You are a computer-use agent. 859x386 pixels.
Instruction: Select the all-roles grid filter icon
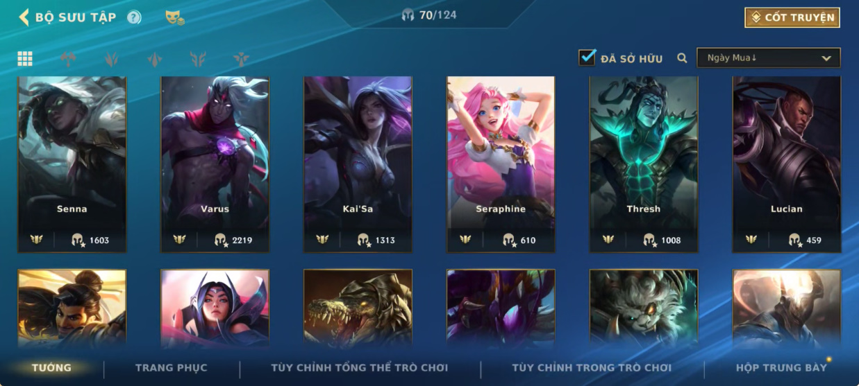[x=25, y=59]
